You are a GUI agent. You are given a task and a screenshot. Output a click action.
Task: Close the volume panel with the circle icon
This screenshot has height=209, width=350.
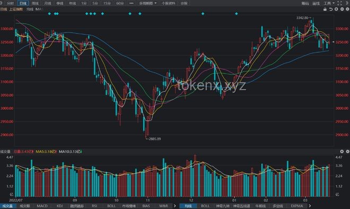[342, 151]
